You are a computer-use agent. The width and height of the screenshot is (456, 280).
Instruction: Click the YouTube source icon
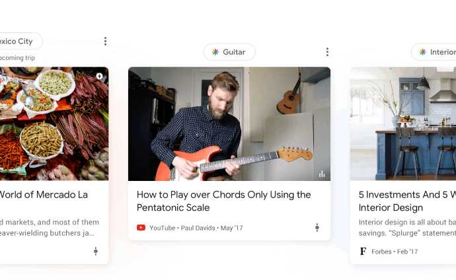pos(141,228)
